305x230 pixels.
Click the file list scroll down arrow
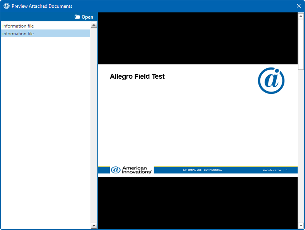pos(94,226)
